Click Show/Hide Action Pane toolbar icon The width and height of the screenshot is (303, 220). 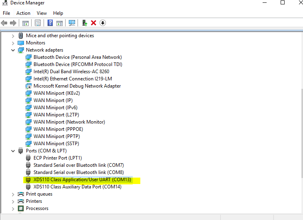pos(60,23)
